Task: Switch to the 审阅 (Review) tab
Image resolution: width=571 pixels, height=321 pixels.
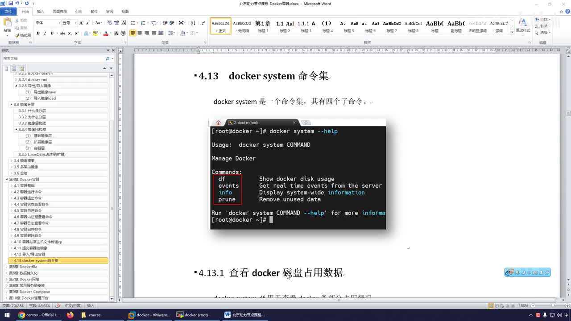Action: (x=110, y=11)
